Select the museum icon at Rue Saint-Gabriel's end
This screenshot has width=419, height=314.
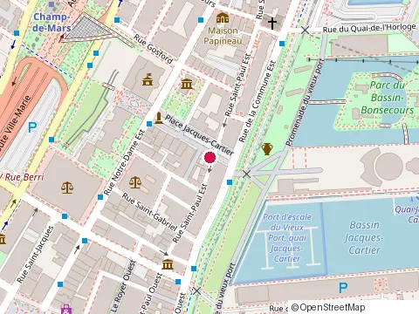point(168,264)
